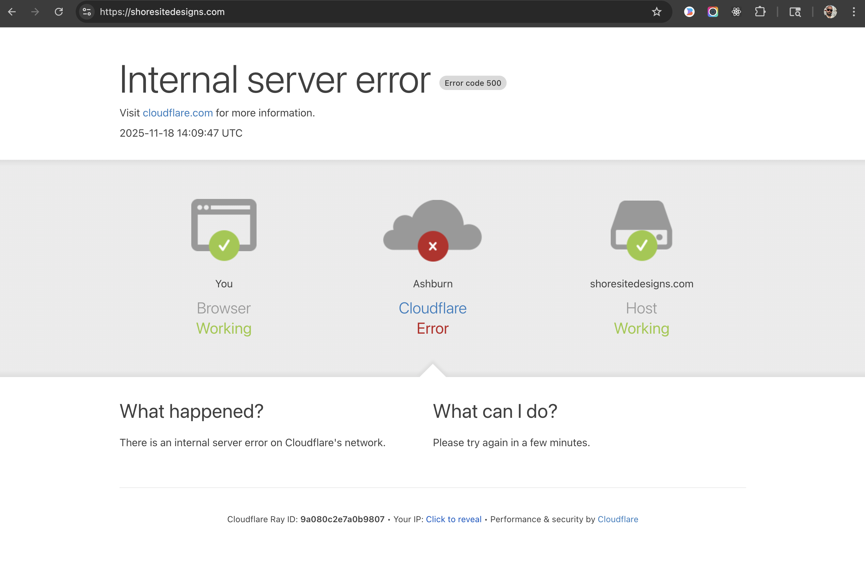Screen dimensions: 865x576
Task: Click the B-logo extension icon
Action: (x=690, y=12)
